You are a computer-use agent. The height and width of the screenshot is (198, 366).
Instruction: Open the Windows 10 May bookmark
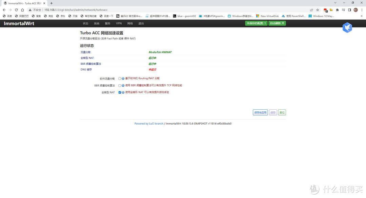(321, 16)
